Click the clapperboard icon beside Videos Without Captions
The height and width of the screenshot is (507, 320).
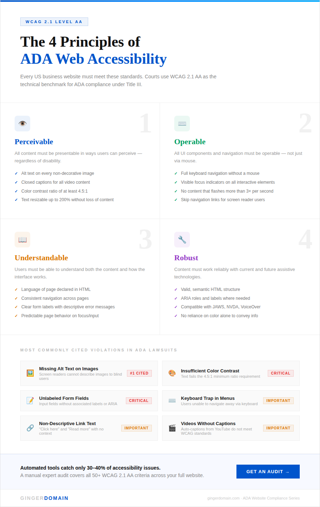click(172, 428)
